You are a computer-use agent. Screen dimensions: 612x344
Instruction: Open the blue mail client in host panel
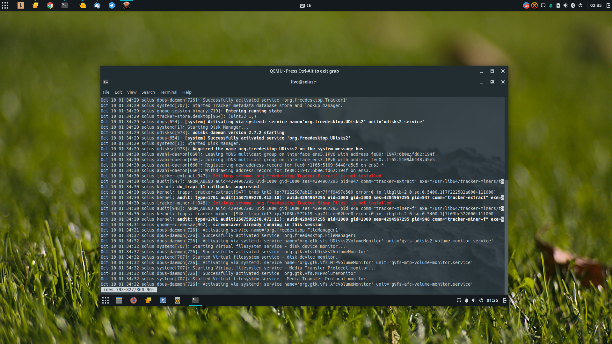97,5
